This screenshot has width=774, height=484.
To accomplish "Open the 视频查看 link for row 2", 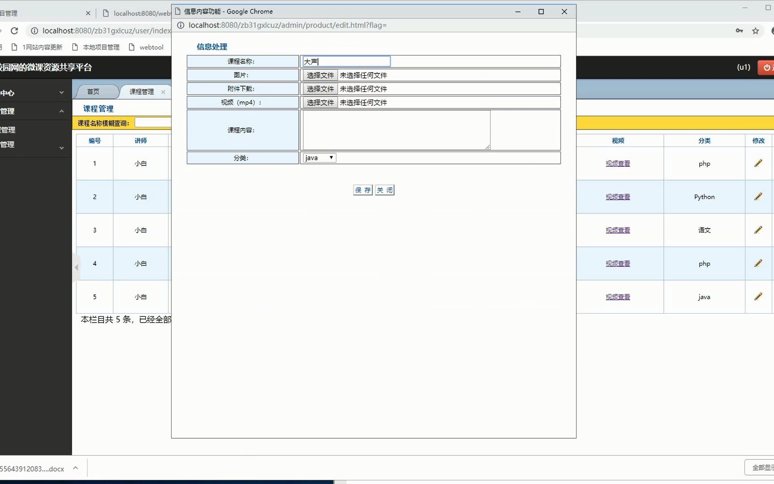I will 617,196.
